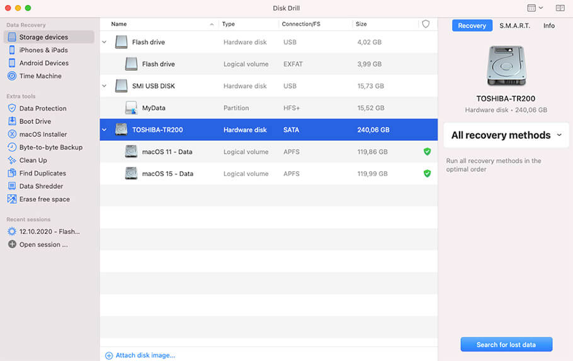Open All recovery methods dropdown

coord(506,135)
